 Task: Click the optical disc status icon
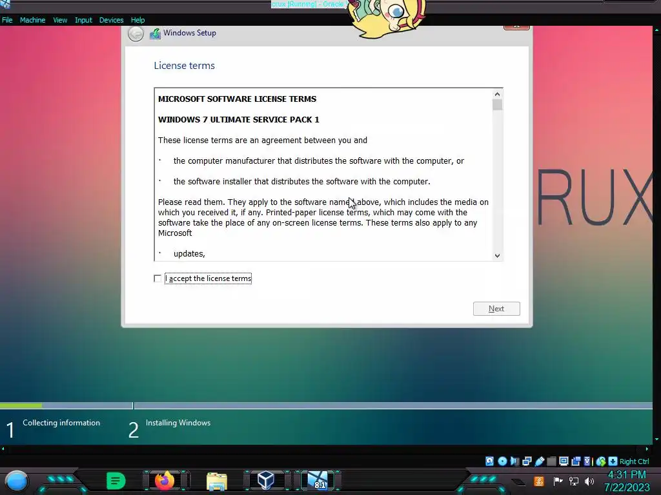502,461
